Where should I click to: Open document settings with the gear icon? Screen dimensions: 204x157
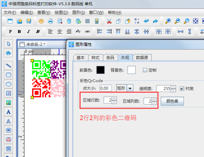(x=41, y=21)
